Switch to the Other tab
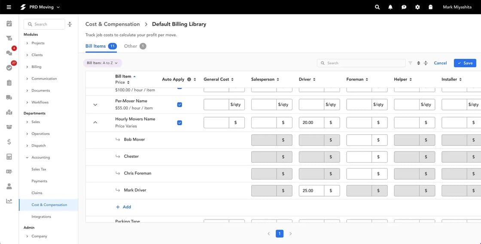This screenshot has width=481, height=244. point(131,46)
